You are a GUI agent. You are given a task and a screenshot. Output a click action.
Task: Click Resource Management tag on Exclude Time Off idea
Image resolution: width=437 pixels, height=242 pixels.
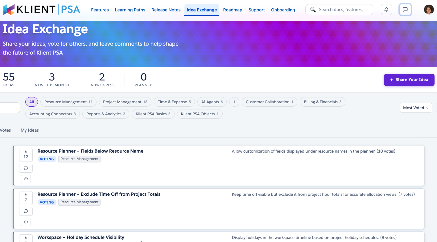click(79, 202)
